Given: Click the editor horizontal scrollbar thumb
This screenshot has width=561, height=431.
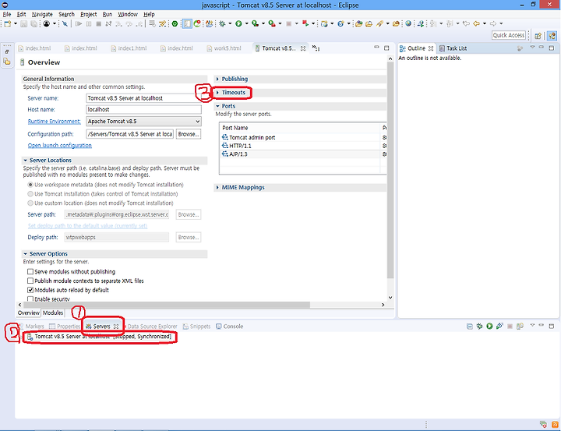Looking at the screenshot, I should click(166, 305).
